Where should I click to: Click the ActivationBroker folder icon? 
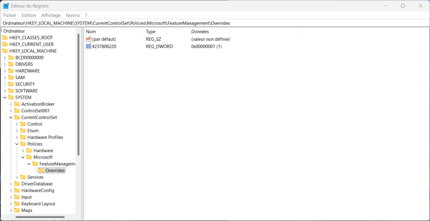17,104
